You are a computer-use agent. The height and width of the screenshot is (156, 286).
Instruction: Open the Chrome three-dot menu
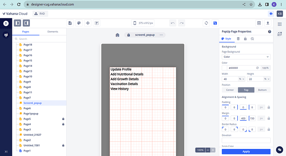(281, 5)
